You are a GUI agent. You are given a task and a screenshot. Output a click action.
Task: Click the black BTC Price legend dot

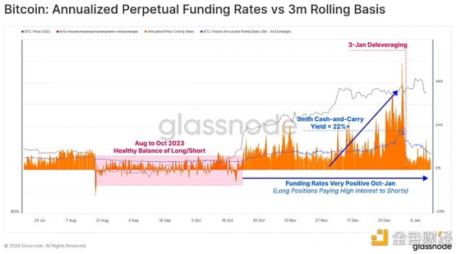[x=22, y=32]
